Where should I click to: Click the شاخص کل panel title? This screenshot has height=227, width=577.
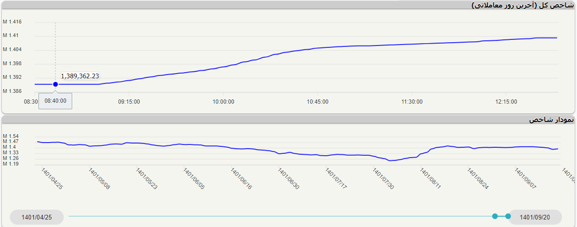(522, 5)
